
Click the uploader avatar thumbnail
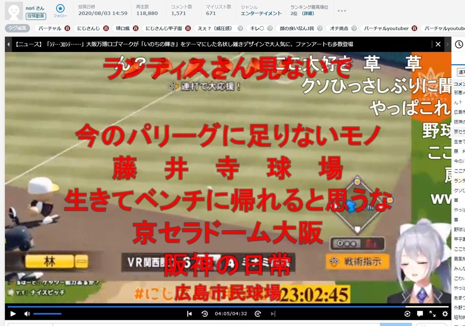pos(14,11)
